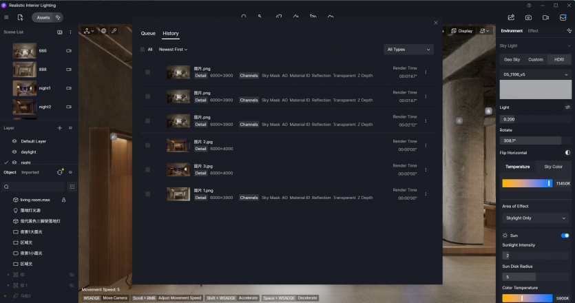Click the update camera icon for scene 666
Screen dimensions: 575x303
point(69,51)
